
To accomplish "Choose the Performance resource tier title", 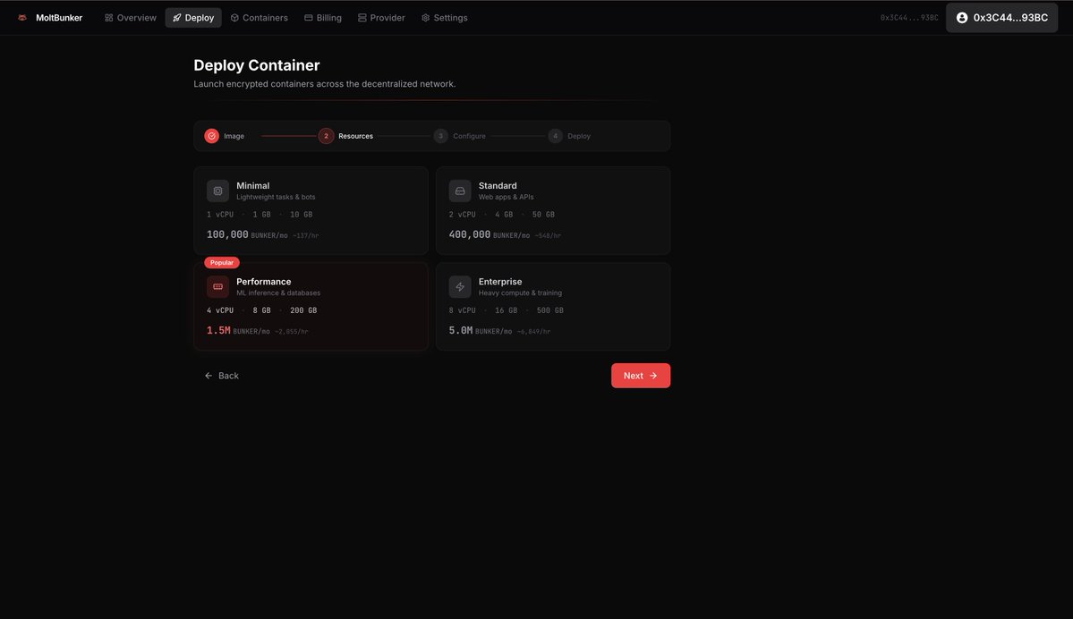I will tap(263, 281).
